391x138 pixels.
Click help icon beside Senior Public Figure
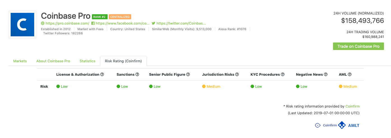188,75
